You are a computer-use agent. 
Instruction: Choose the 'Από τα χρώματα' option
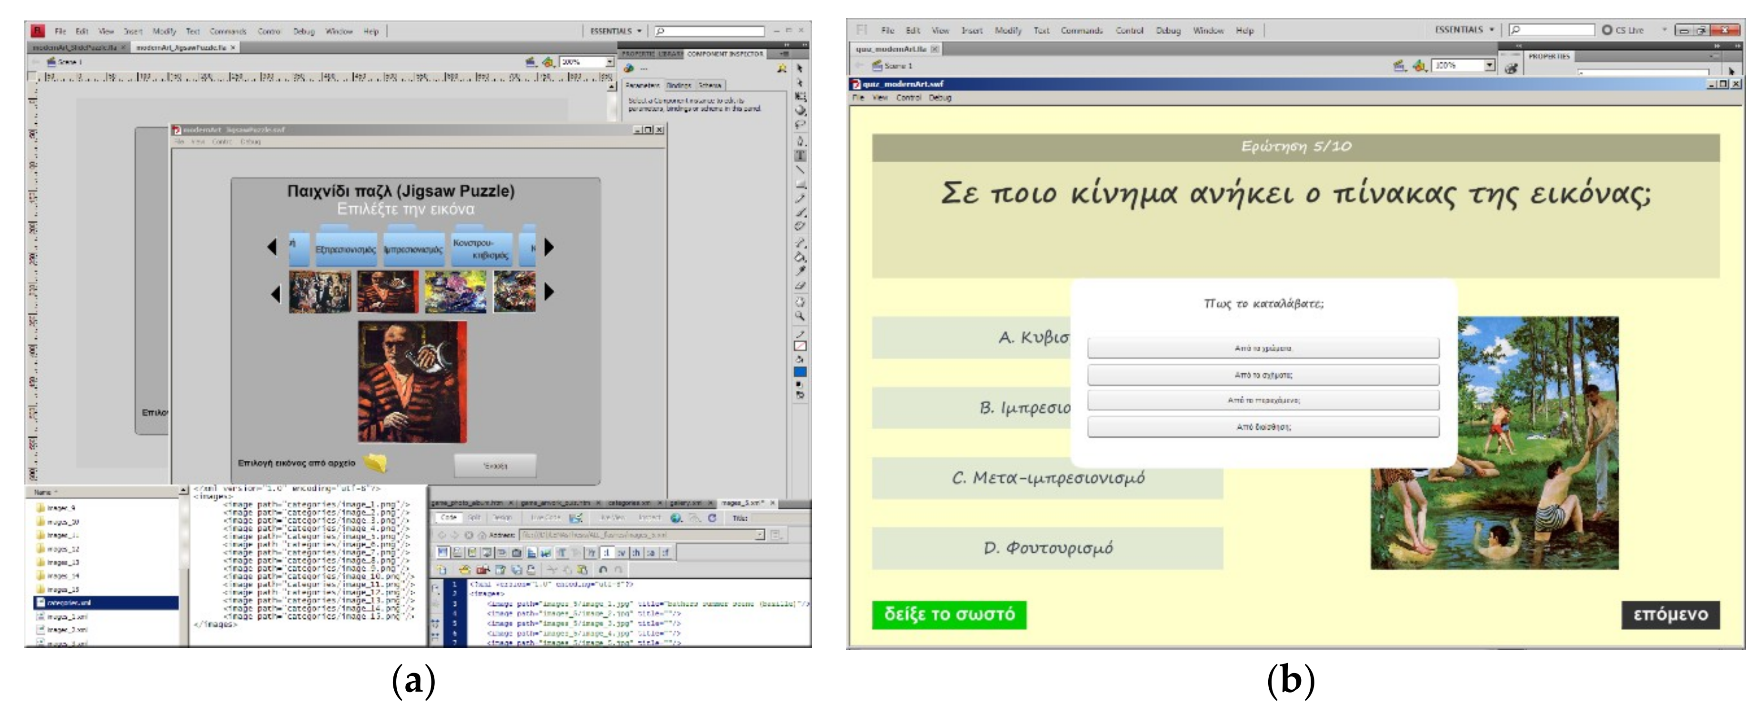(1263, 348)
